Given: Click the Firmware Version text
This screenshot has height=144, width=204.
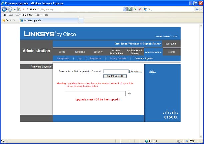Looking at the screenshot, I should click(166, 37).
